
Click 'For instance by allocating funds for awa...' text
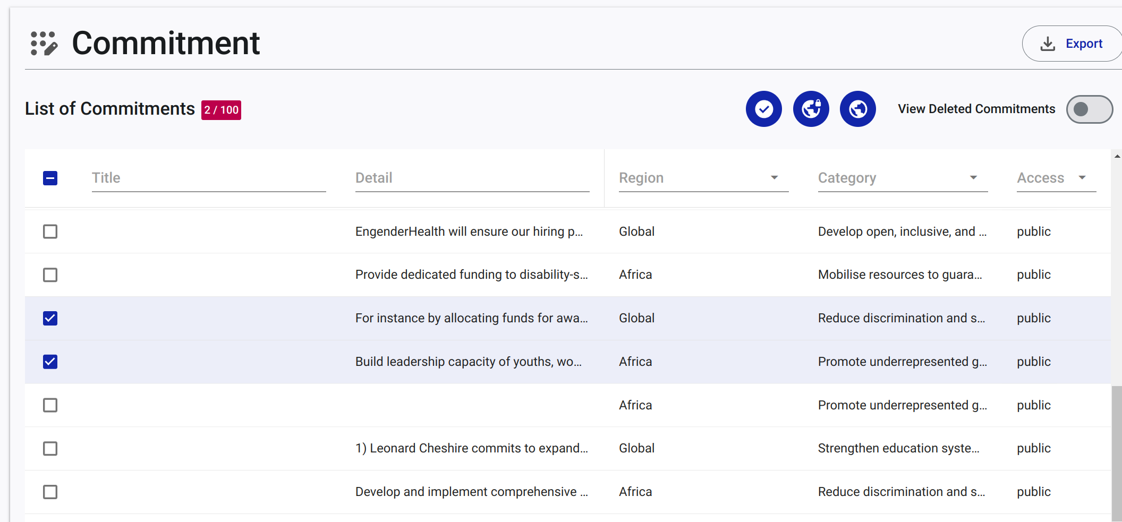tap(472, 318)
